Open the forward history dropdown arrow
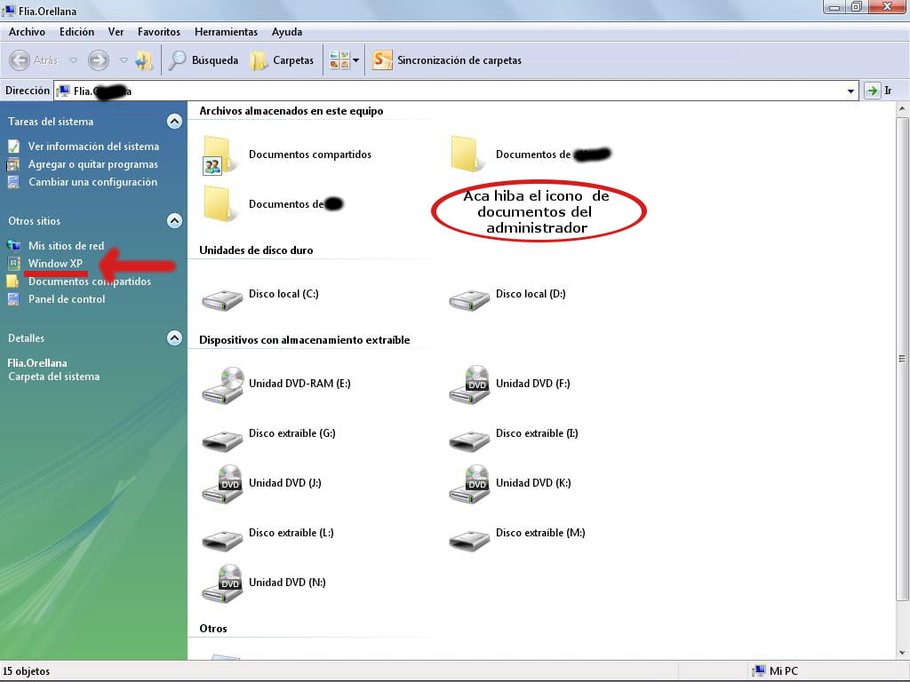Viewport: 910px width, 682px height. [x=124, y=59]
